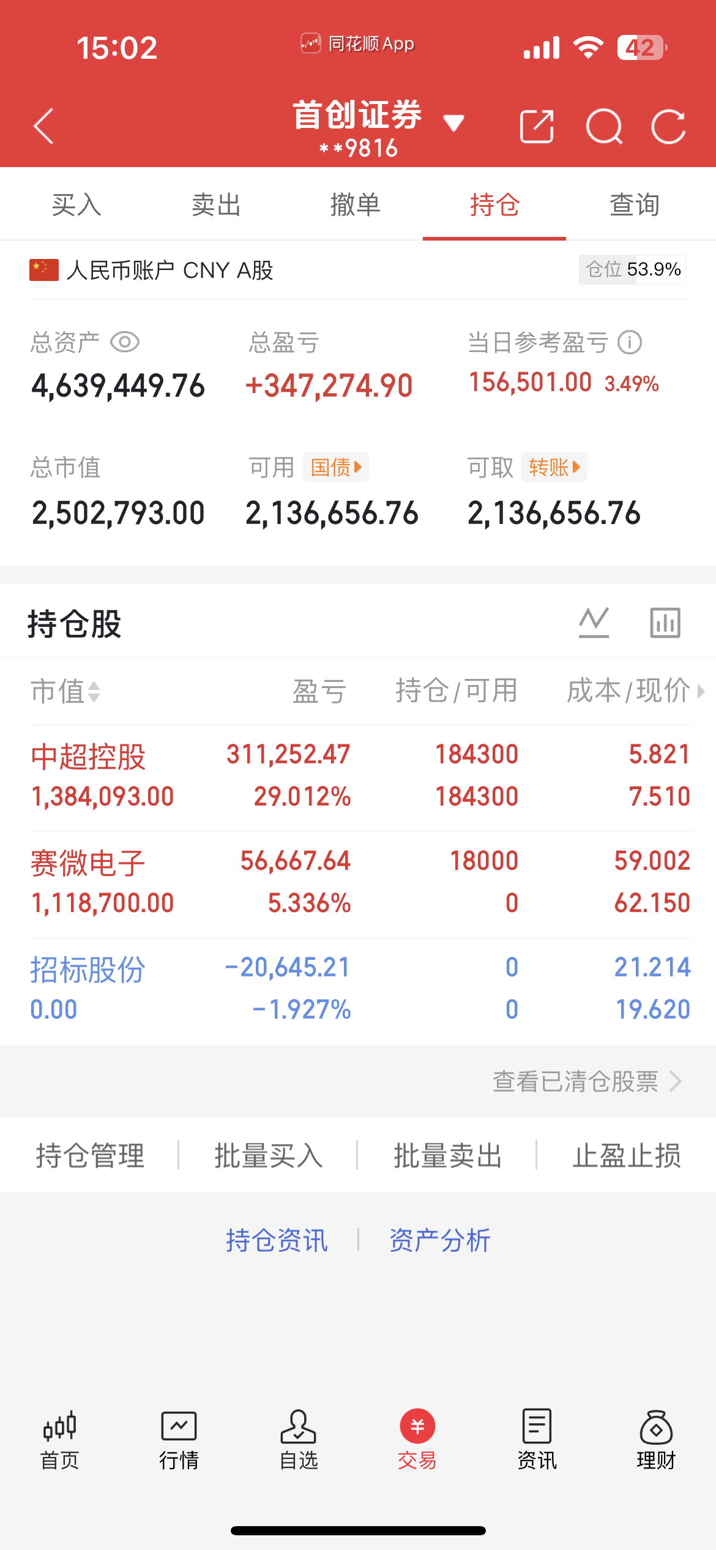Viewport: 716px width, 1550px height.
Task: Open 批量卖出
Action: [448, 1155]
